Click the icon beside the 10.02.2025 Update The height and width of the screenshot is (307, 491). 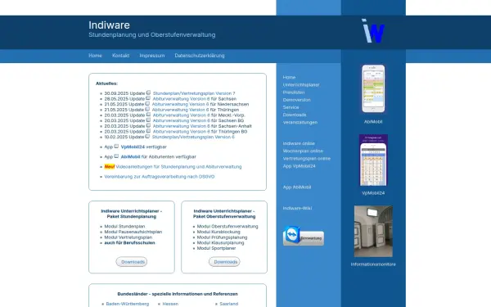coord(147,137)
